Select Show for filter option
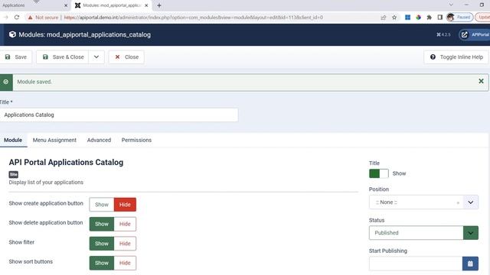The height and width of the screenshot is (275, 490). (102, 244)
